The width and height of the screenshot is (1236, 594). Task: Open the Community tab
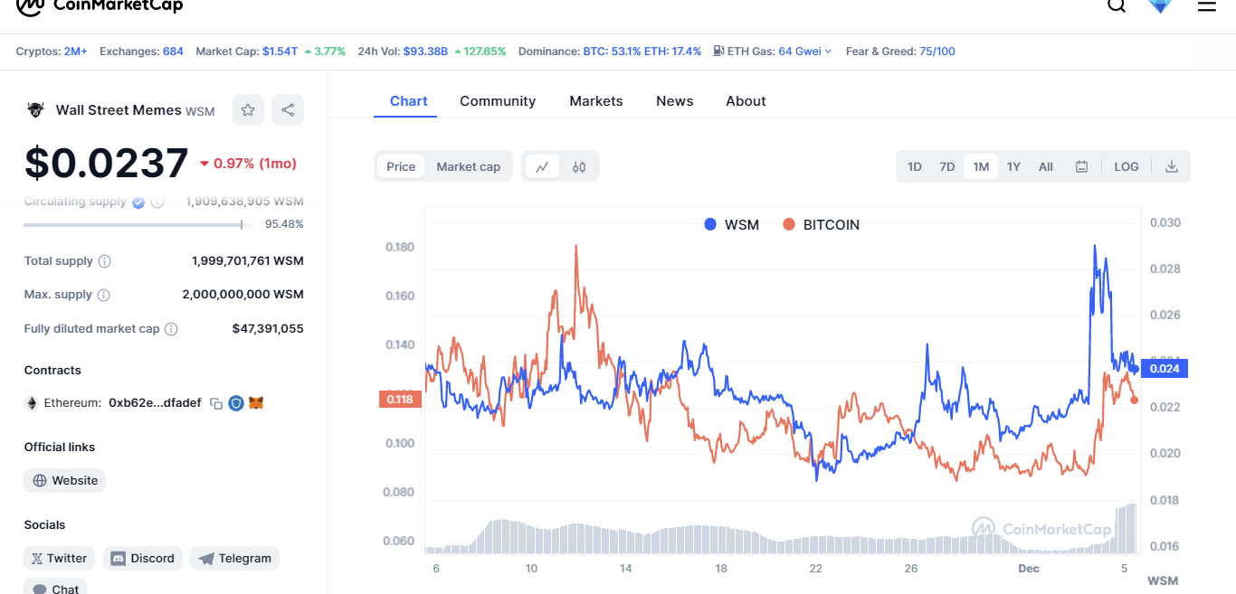click(x=498, y=101)
